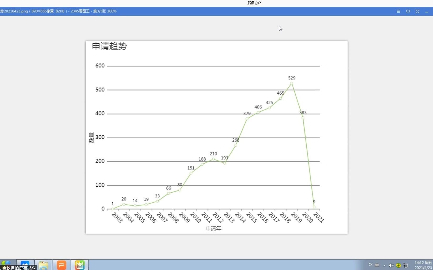Click the 268 data label
The image size is (433, 270).
tap(236, 140)
